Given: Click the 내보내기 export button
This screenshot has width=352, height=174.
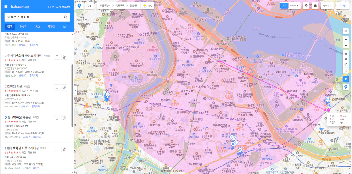Looking at the screenshot, I should coord(327,6).
